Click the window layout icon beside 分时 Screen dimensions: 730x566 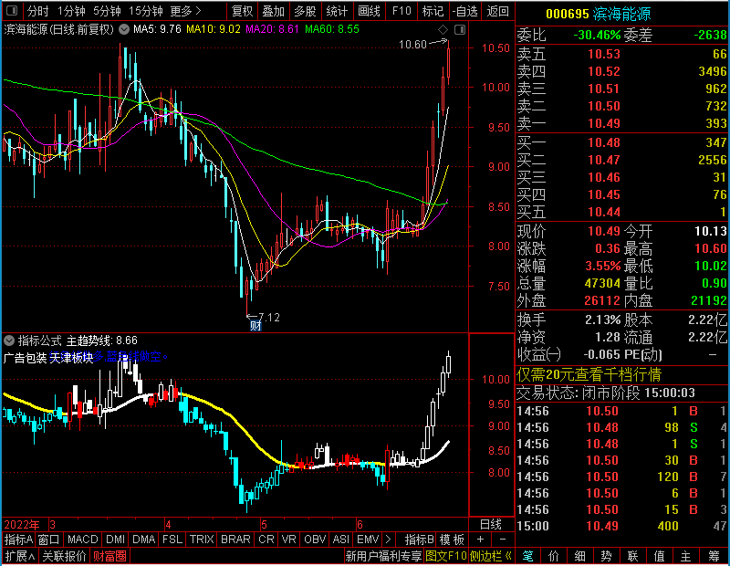12,10
